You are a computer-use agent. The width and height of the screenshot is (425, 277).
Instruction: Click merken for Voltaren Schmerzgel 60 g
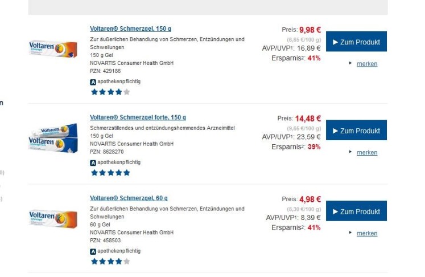[x=366, y=233]
